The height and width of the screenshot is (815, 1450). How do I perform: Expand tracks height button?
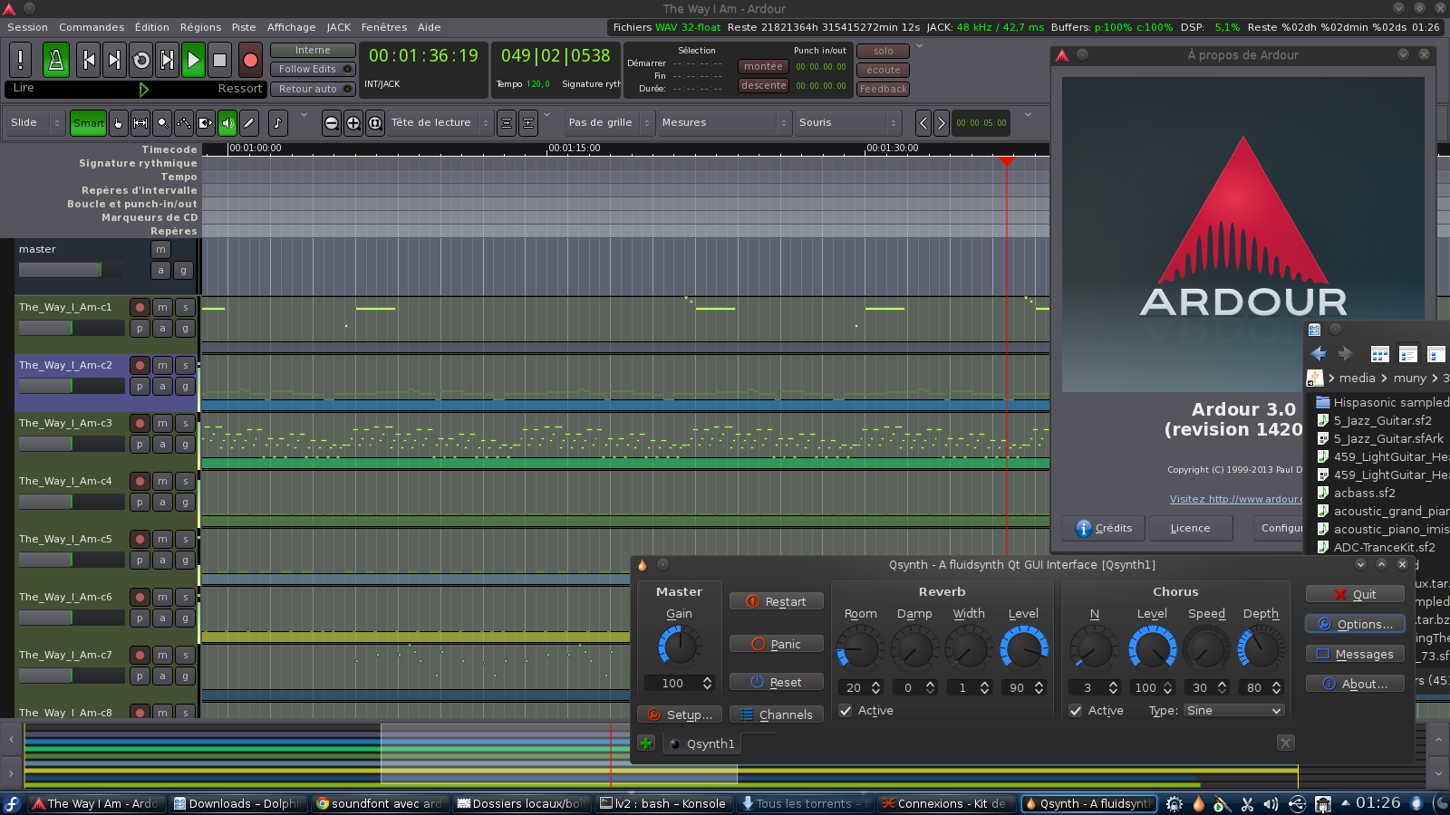528,123
